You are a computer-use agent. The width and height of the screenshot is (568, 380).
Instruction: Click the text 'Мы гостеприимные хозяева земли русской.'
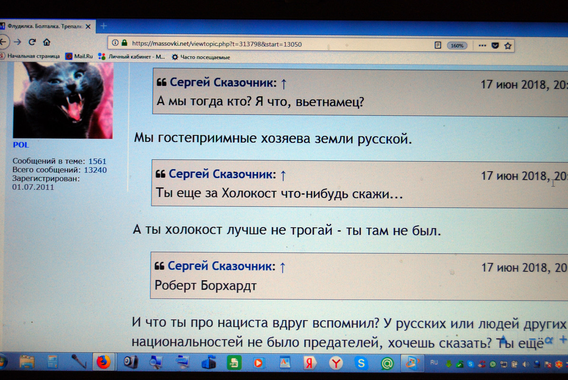pyautogui.click(x=273, y=138)
